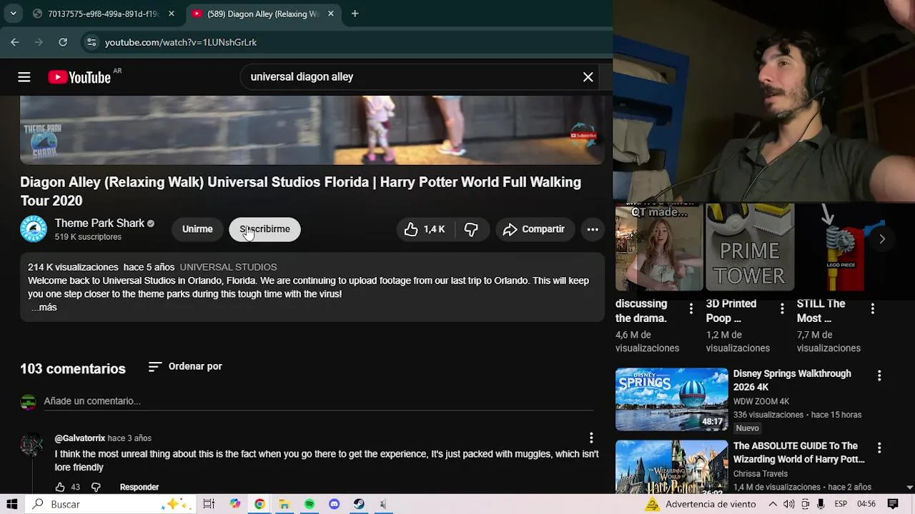This screenshot has height=514, width=915.
Task: Click the UNIVERSAL STUDIOS tag in description
Action: click(228, 267)
